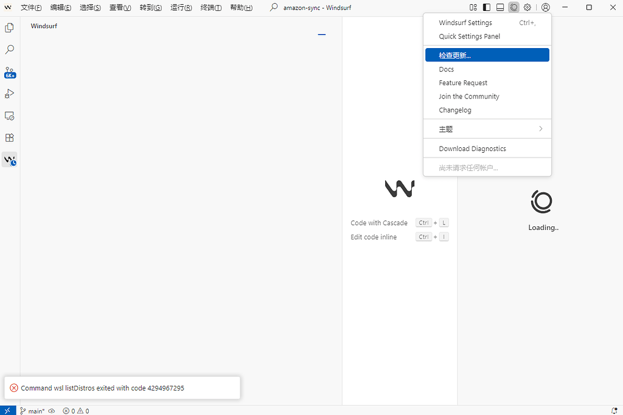Click the main* branch in status bar

coord(32,411)
